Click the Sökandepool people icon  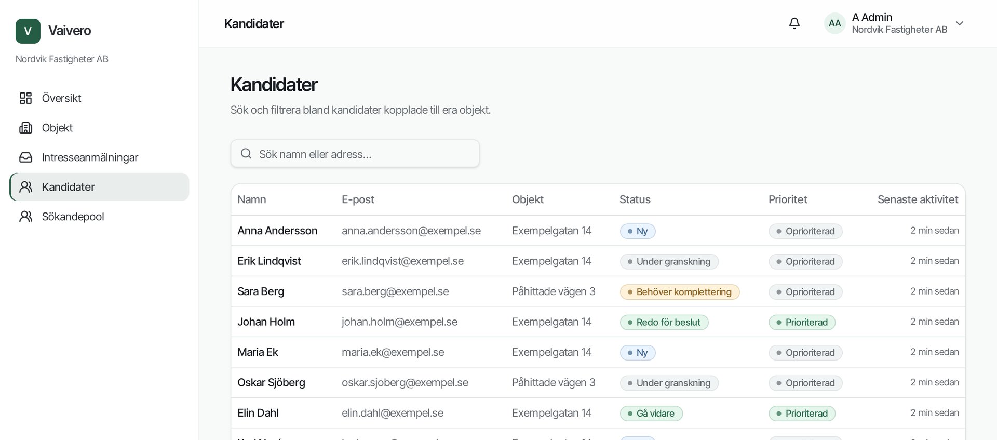pos(25,217)
